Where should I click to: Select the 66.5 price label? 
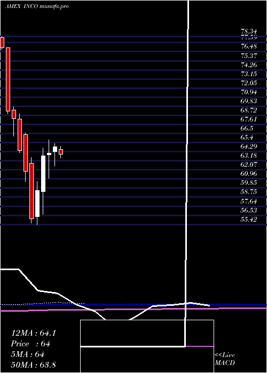point(247,128)
